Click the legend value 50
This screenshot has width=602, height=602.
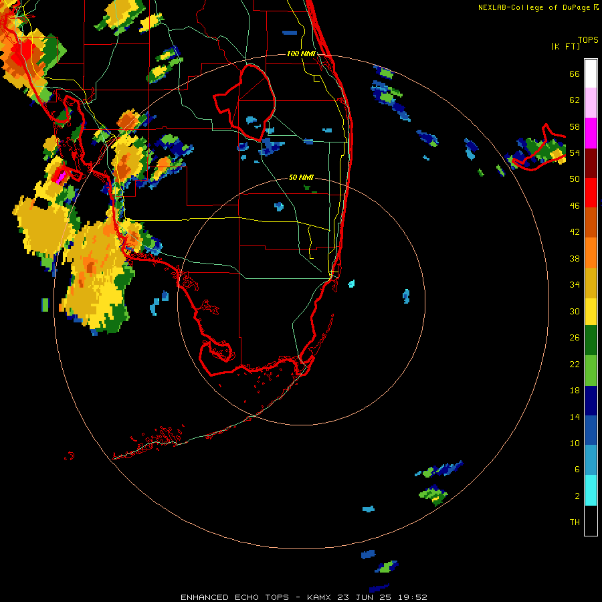click(575, 179)
